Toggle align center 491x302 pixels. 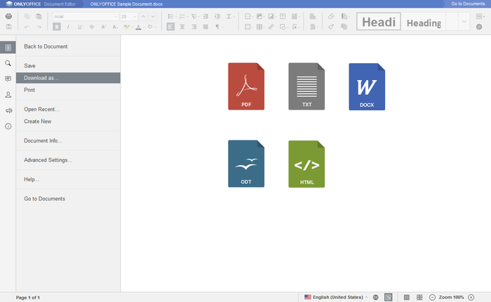(x=182, y=27)
